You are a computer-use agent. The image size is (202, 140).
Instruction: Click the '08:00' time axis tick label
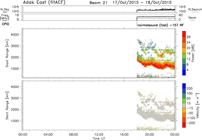tap(73, 135)
